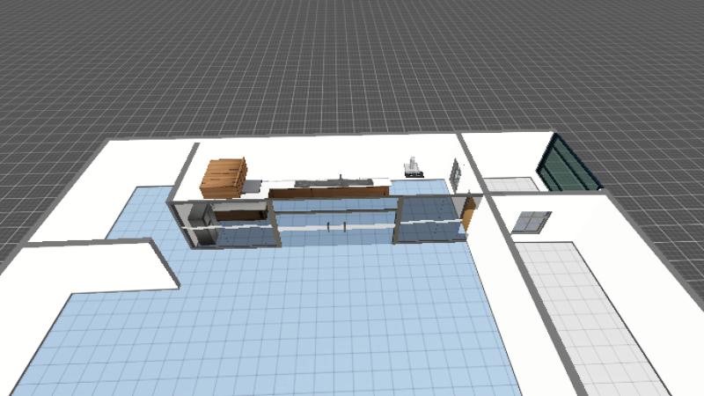Select the wooden cabinet in the kitchen
Image resolution: width=704 pixels, height=396 pixels.
224,176
